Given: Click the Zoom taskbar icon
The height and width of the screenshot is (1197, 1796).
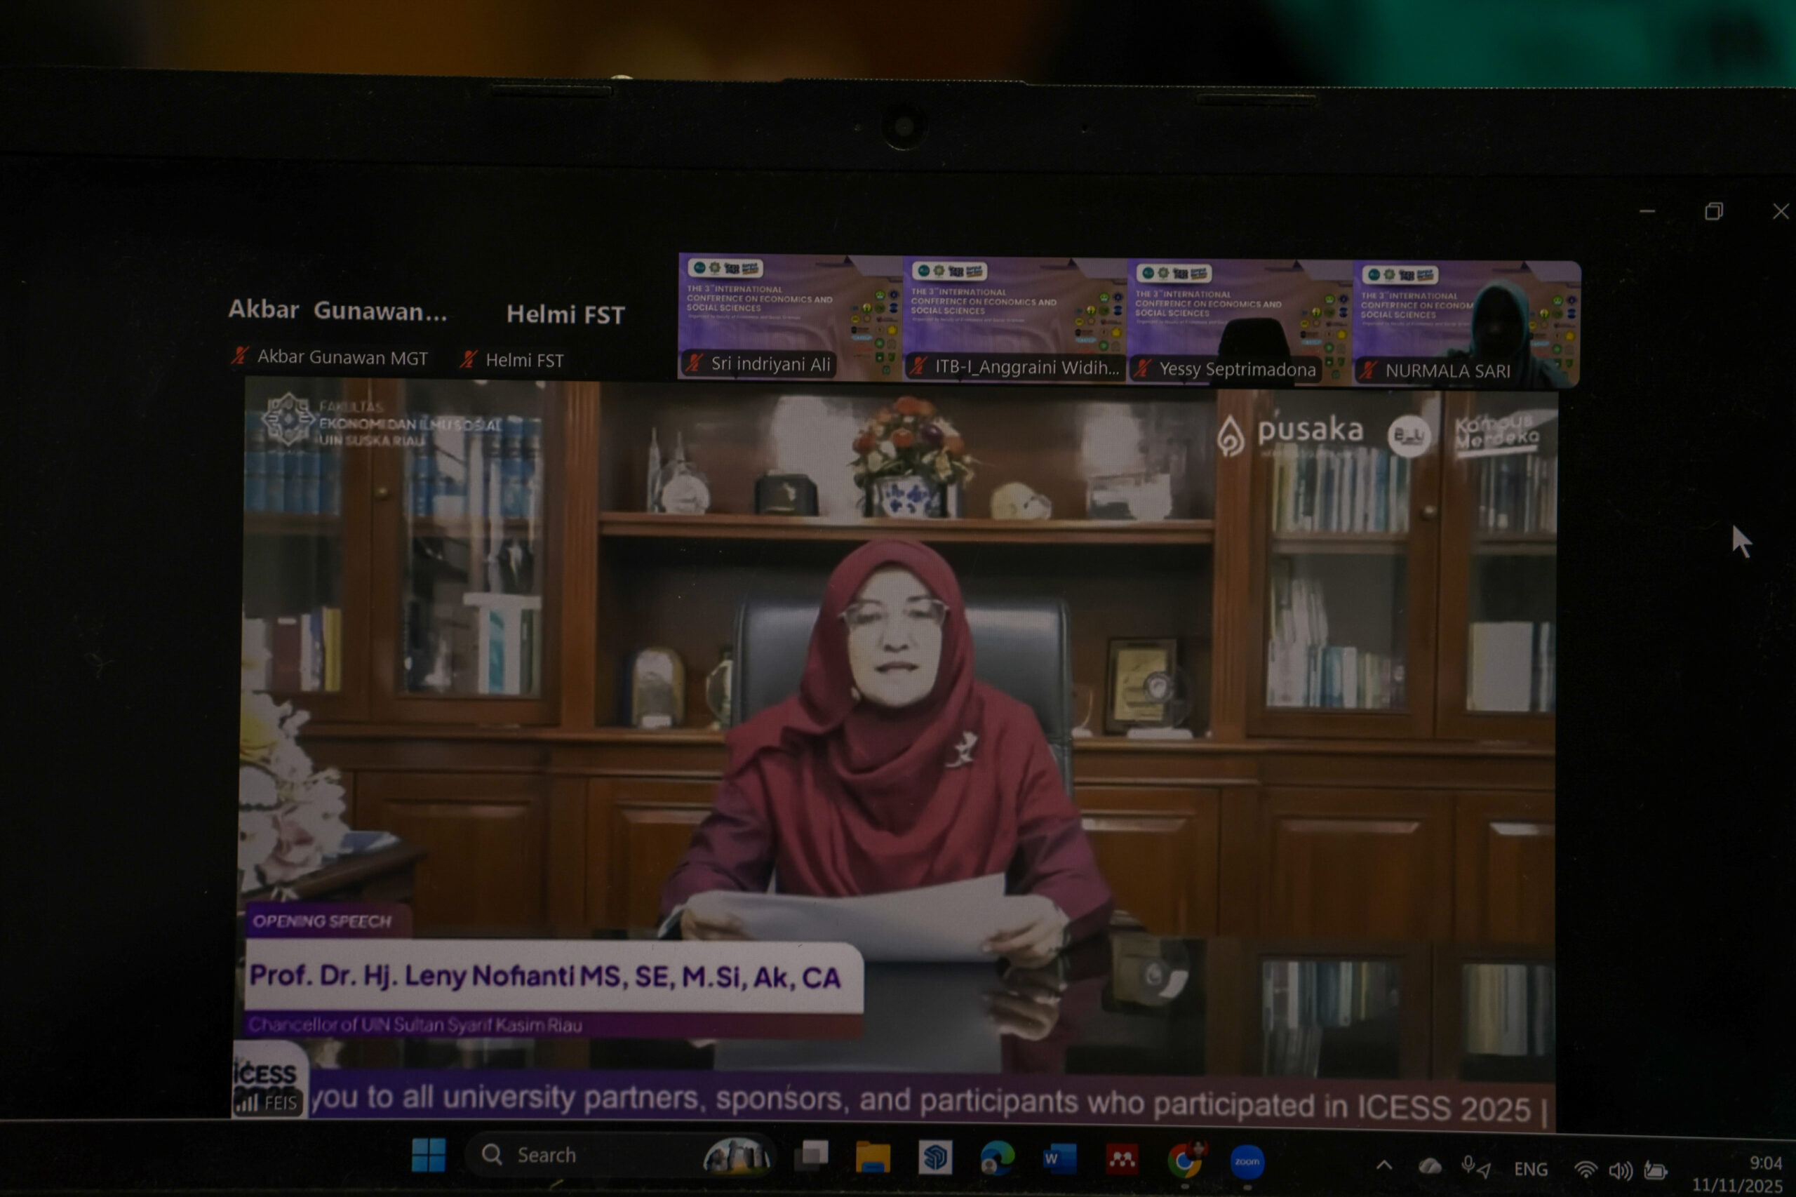Looking at the screenshot, I should click(1247, 1162).
